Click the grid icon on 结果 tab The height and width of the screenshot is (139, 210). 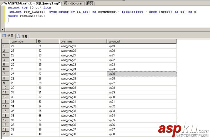[4, 36]
